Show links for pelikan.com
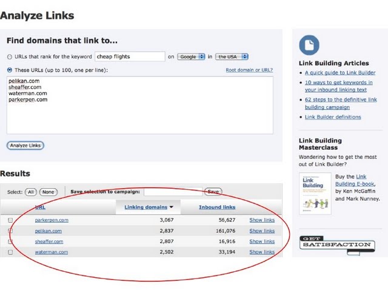 [262, 231]
